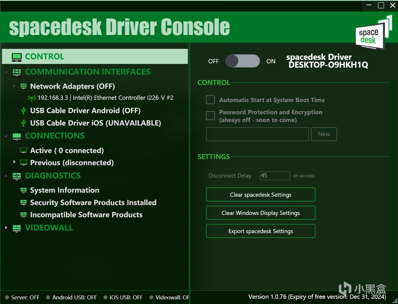This screenshot has height=304, width=398.
Task: Click Clear spacedesk Settings button
Action: (261, 195)
